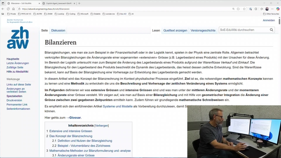The image size is (281, 158).
Task: Open the tab actions menu icon
Action: (3, 3)
